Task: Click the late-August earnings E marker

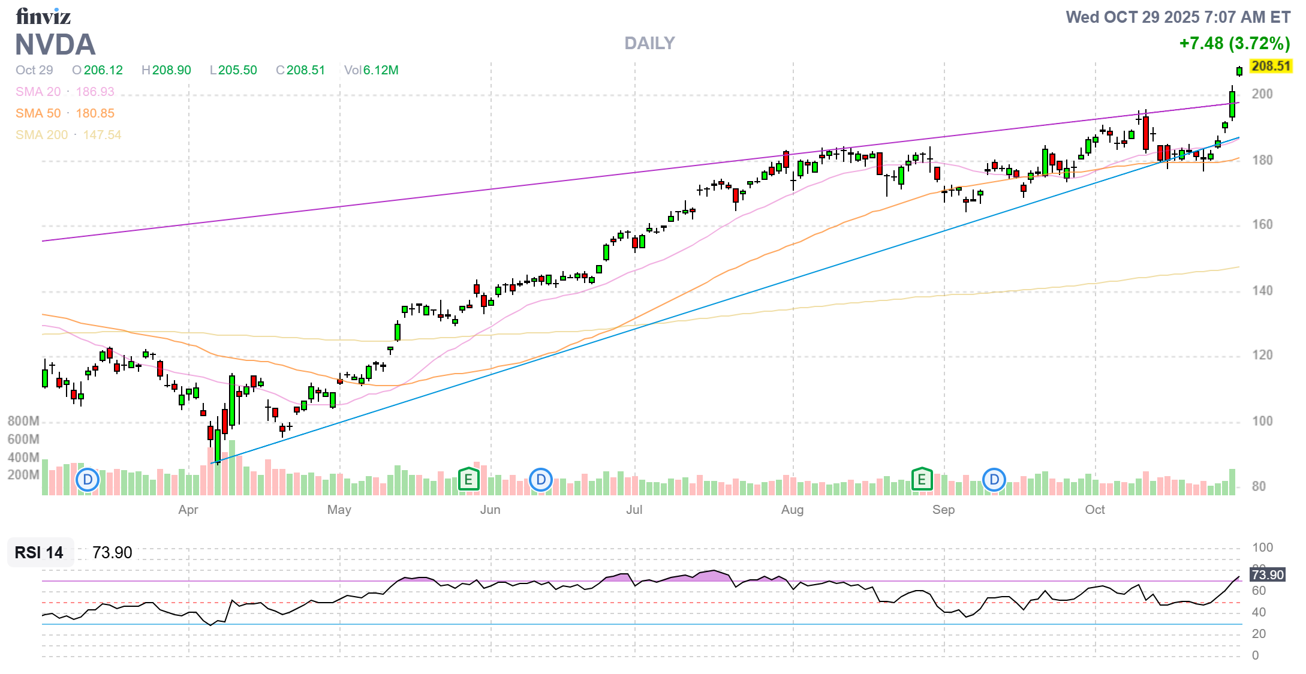Action: click(x=922, y=479)
